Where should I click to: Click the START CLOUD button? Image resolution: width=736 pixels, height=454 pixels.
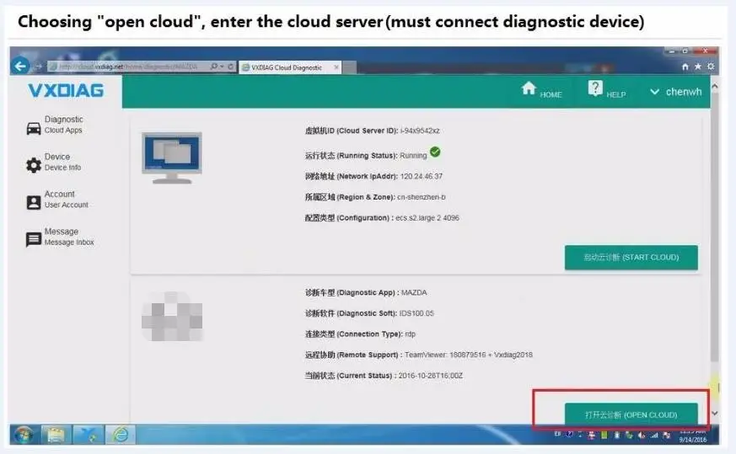(x=631, y=258)
